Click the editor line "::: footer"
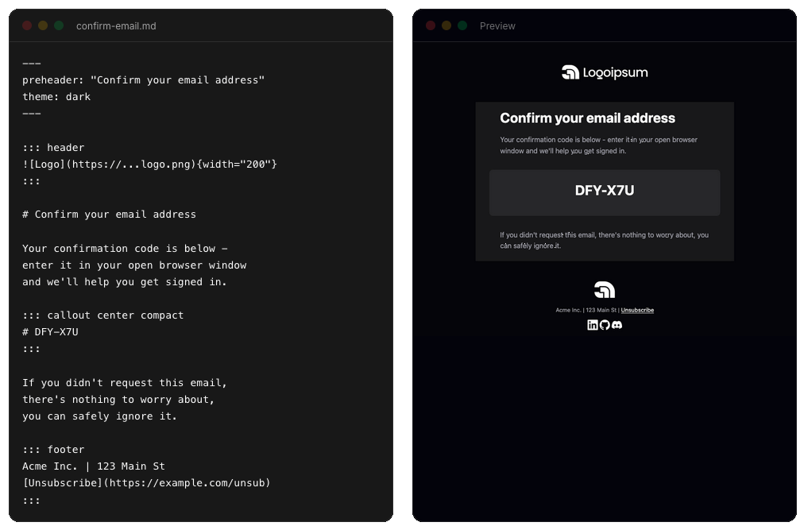The width and height of the screenshot is (804, 530). 53,450
